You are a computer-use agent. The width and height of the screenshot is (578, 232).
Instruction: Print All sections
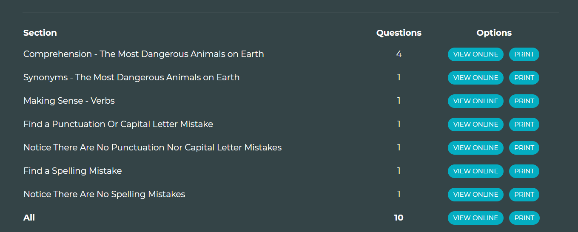(x=524, y=218)
